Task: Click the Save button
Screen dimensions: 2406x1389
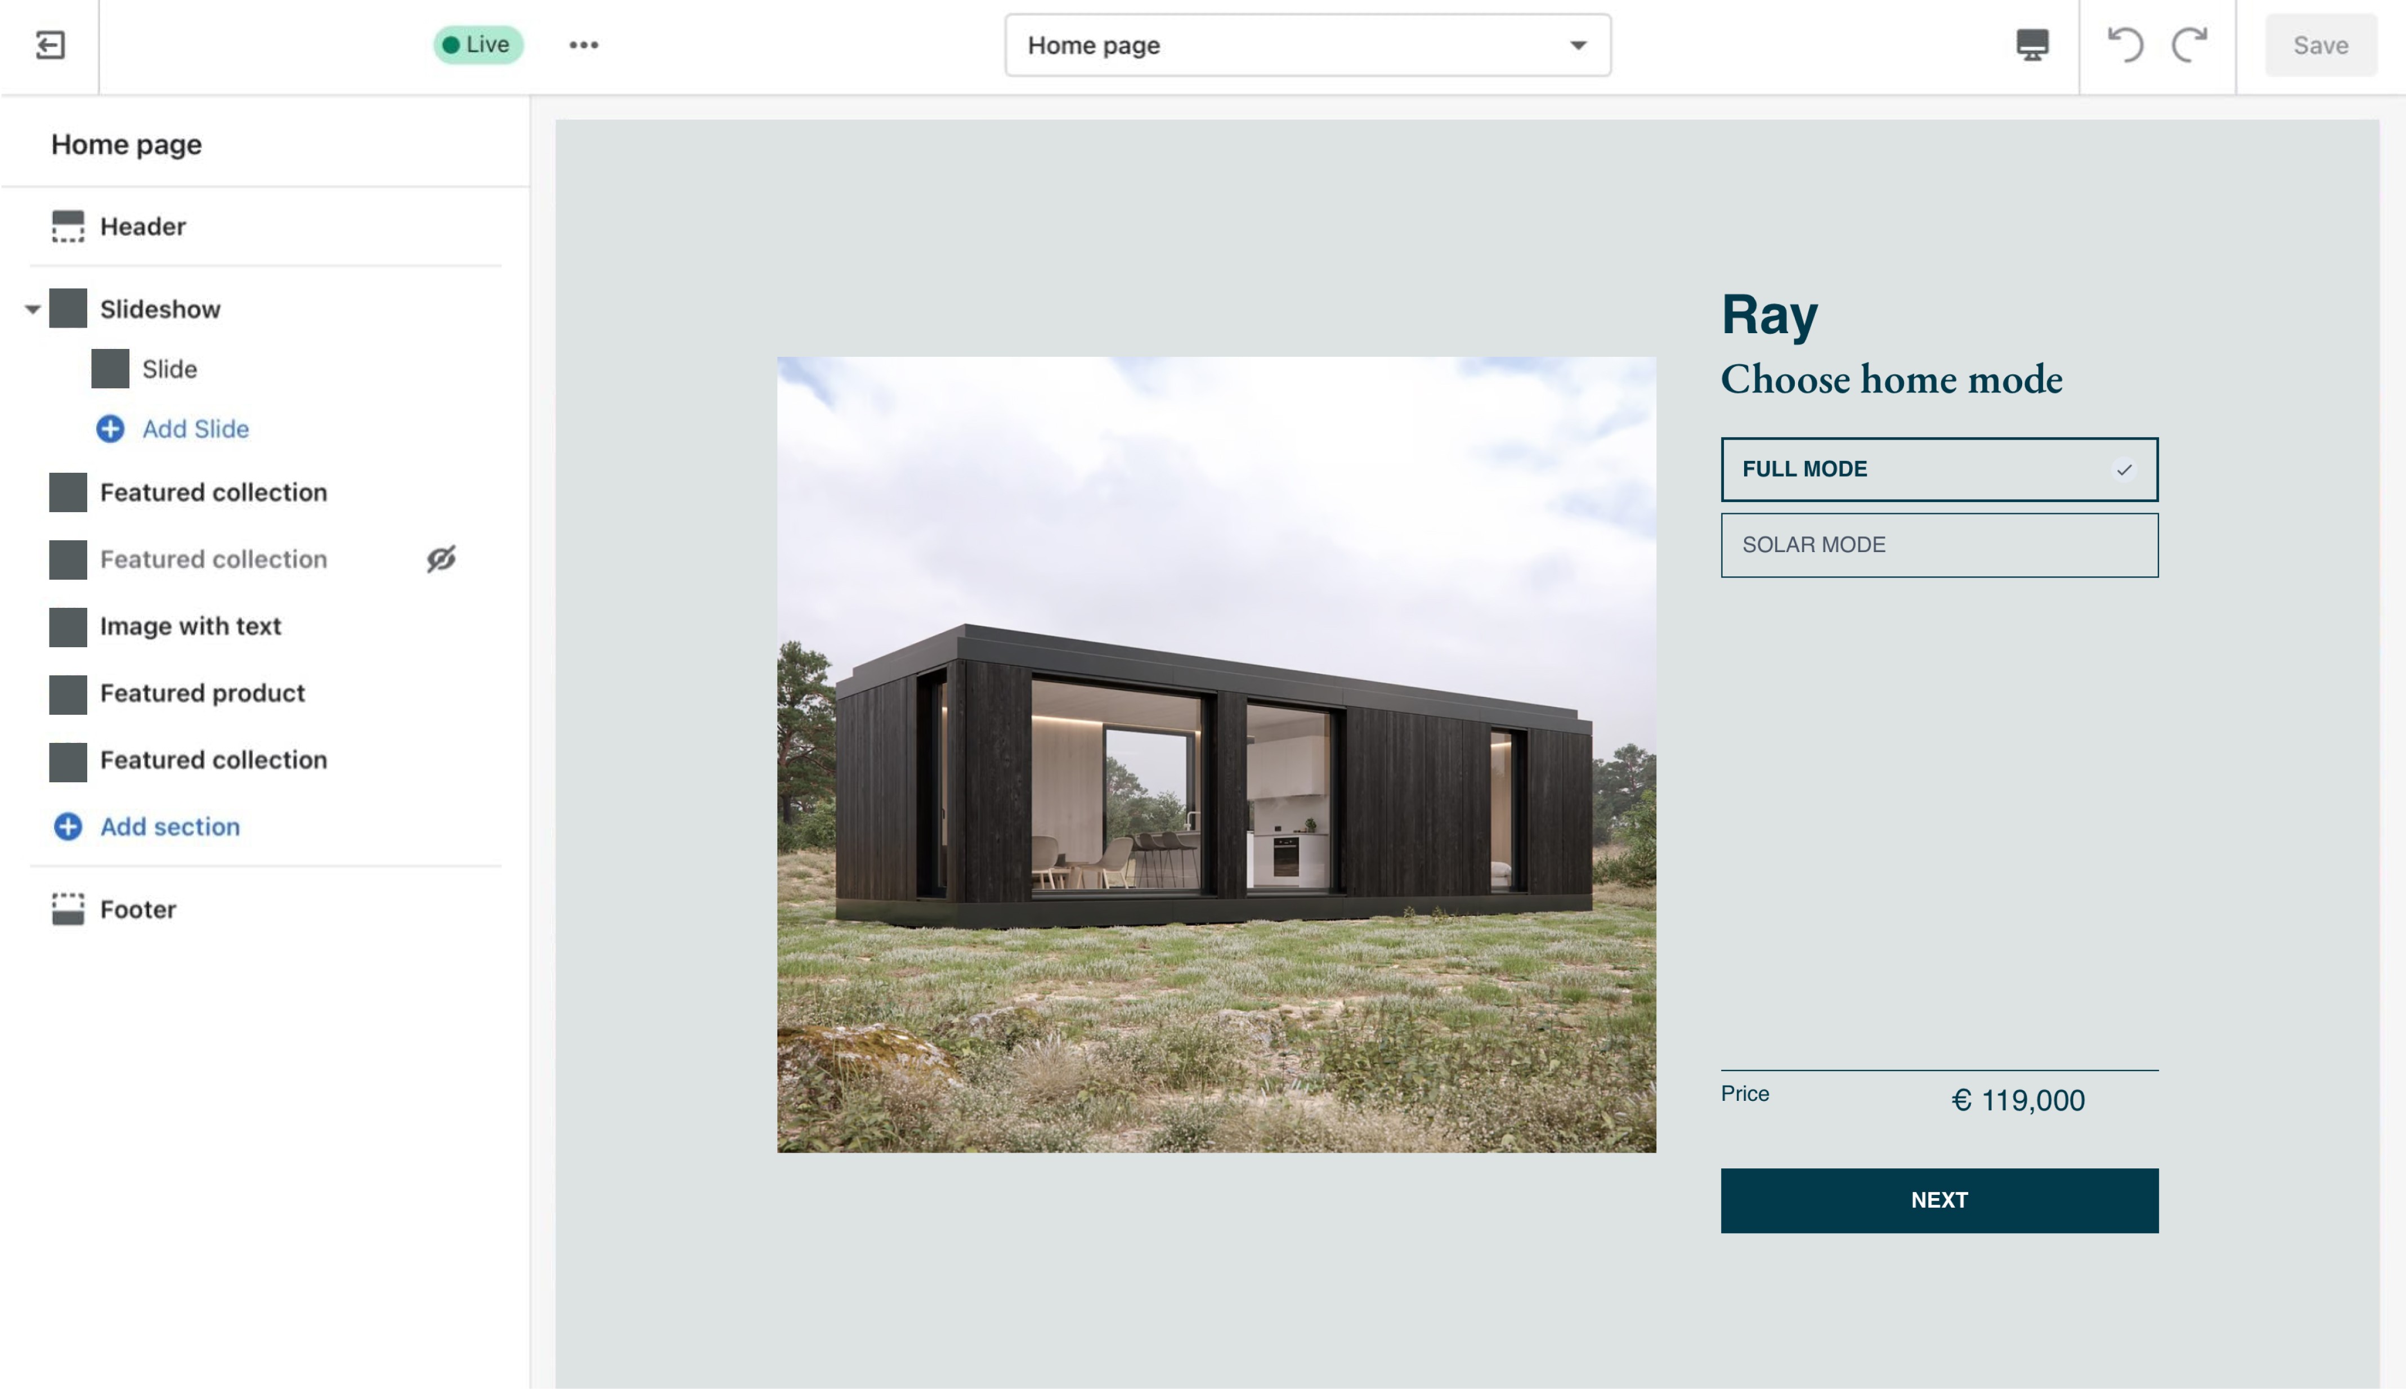Action: [x=2320, y=45]
